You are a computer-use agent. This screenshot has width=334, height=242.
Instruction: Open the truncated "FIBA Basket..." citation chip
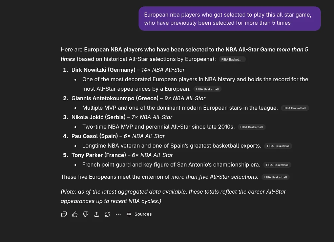point(232,59)
